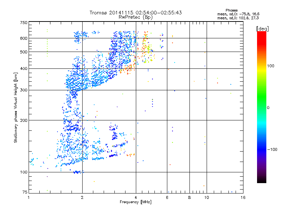Image resolution: width=286 pixels, height=215 pixels.
Task: Click the y-axis tick label '100'
Action: [24, 172]
